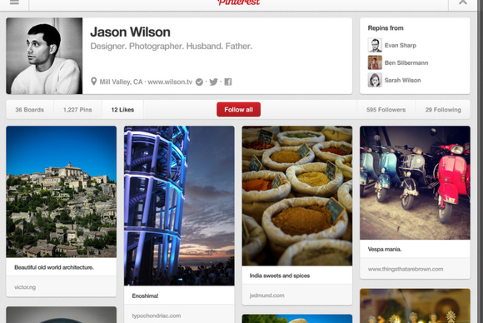Click the verified checkmark beside www.wilson.tv
This screenshot has height=323, width=483.
point(199,82)
